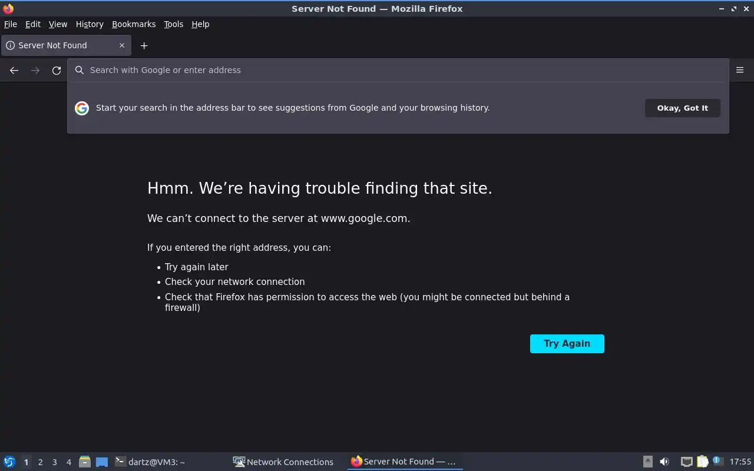
Task: Close the Server Not Found tab
Action: tap(122, 45)
